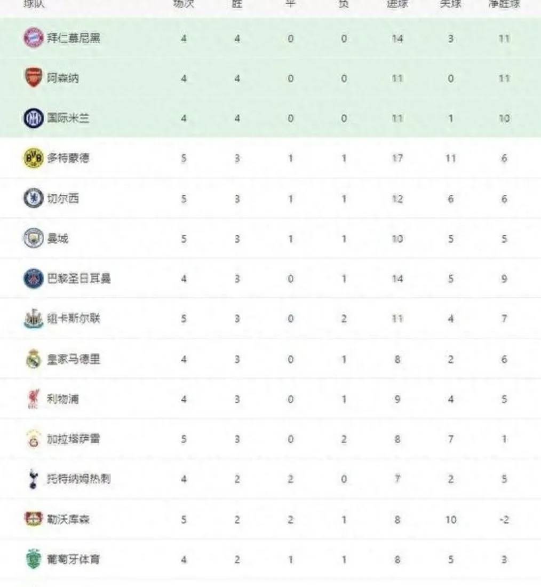
Task: Select the Inter Milan logo
Action: point(33,118)
